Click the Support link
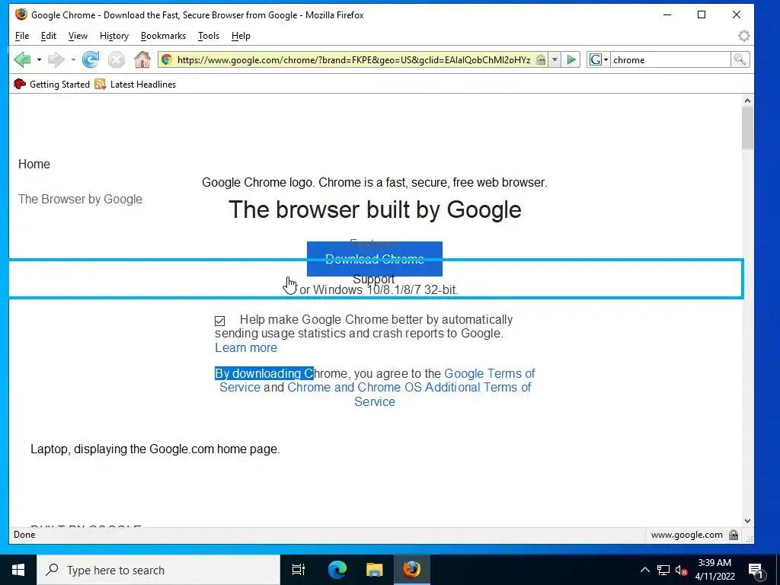 tap(373, 279)
